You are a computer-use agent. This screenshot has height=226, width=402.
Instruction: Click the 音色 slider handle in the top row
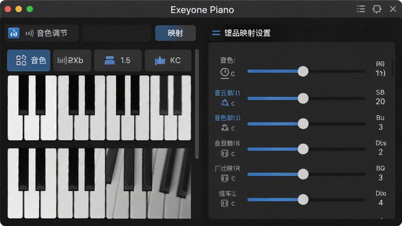coord(303,71)
